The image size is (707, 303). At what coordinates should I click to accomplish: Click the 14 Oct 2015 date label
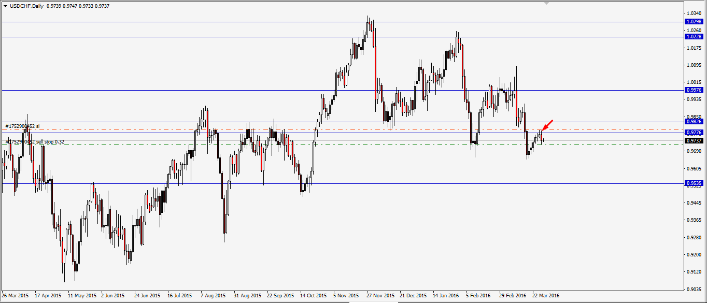[x=314, y=296]
